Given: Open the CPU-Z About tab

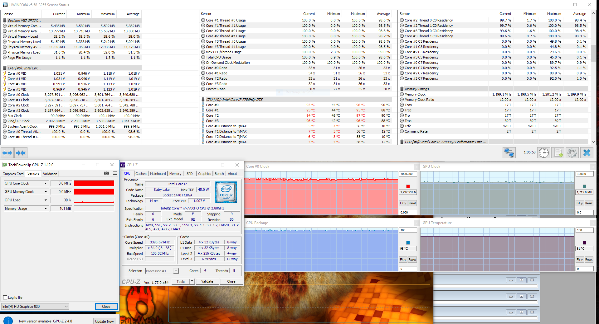Looking at the screenshot, I should (x=232, y=174).
